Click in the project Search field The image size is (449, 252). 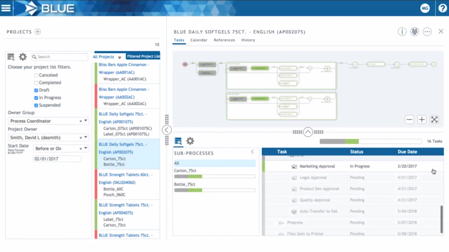[x=59, y=57]
